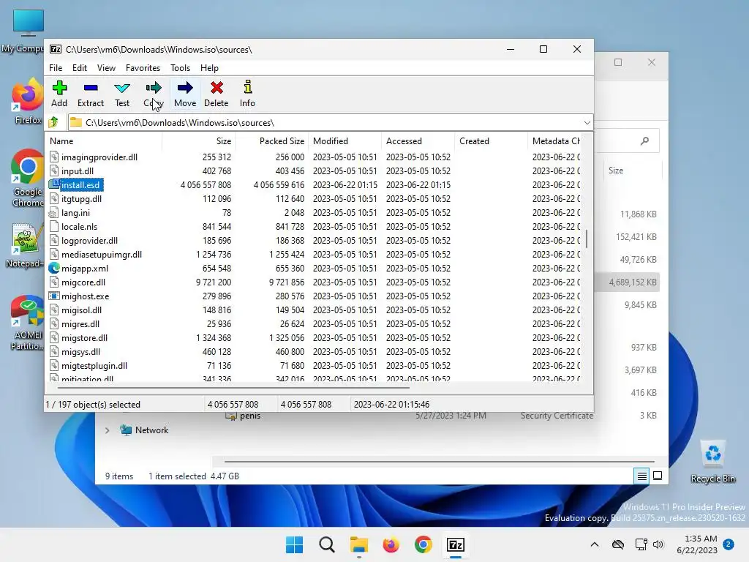Click the Explorer search magnifier icon
This screenshot has height=562, width=749.
pyautogui.click(x=645, y=141)
